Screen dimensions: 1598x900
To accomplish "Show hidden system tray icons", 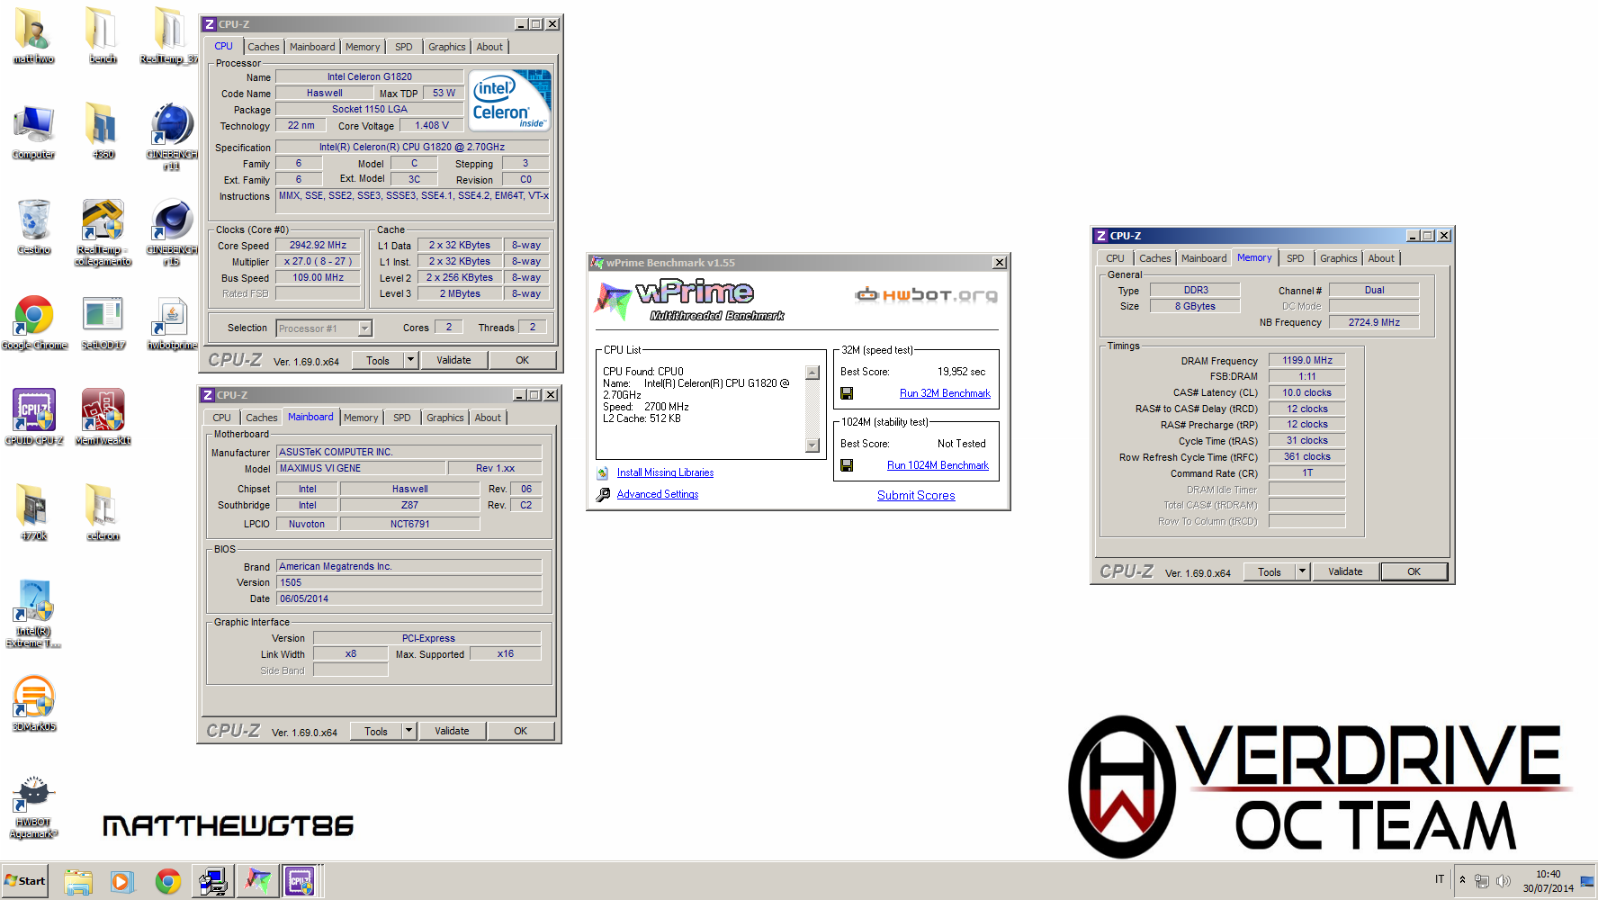I will [x=1462, y=880].
